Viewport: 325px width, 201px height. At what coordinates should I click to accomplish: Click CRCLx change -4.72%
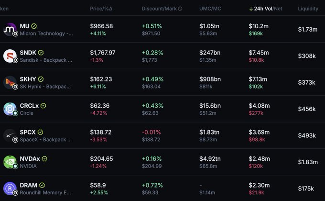pyautogui.click(x=98, y=113)
